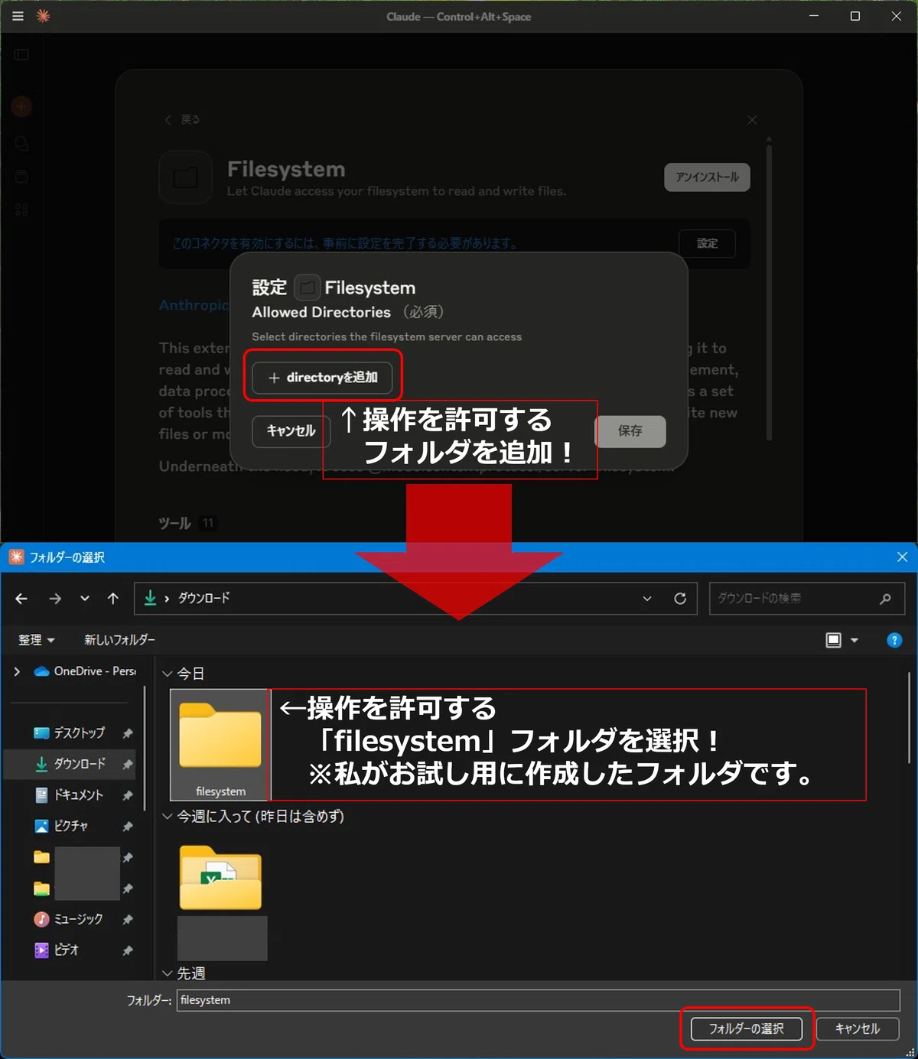Select ミュージック in the navigation pane

pyautogui.click(x=68, y=919)
